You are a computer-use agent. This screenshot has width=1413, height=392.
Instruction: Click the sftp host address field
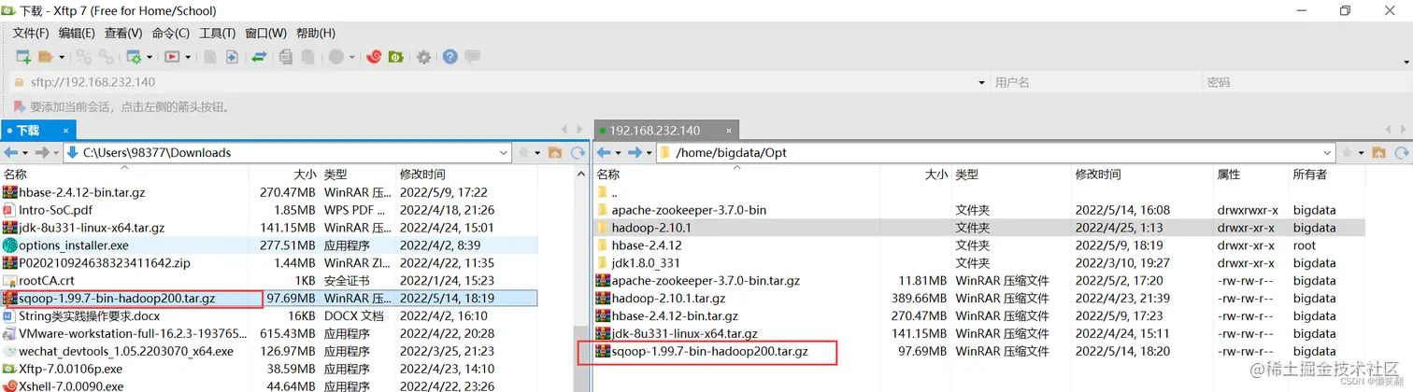(x=500, y=82)
